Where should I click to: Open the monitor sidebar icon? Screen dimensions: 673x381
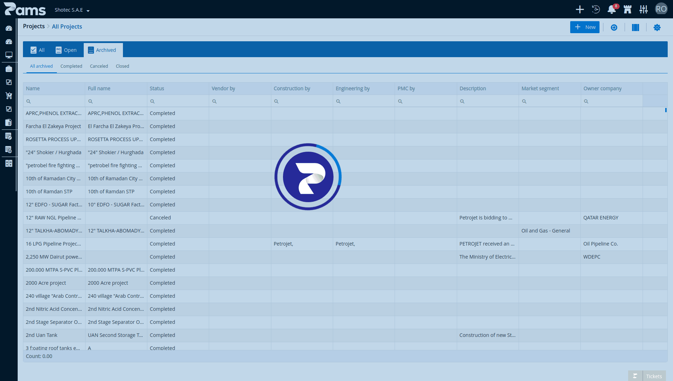pos(9,55)
